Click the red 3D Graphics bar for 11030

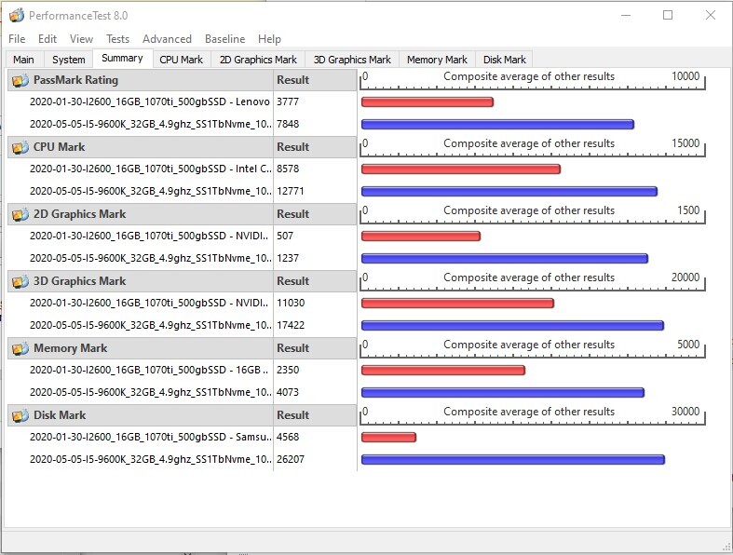coord(457,304)
